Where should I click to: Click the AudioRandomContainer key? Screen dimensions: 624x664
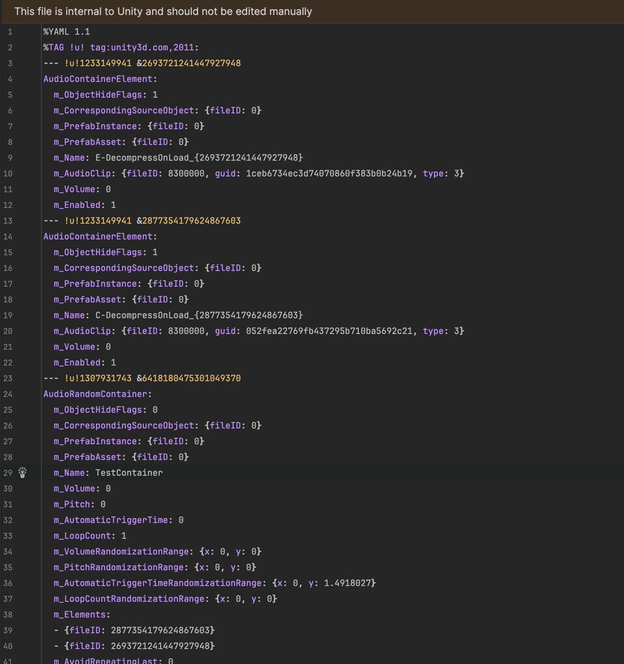click(95, 394)
